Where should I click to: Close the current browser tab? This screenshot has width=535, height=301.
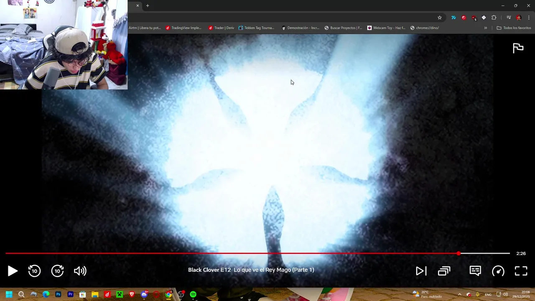pos(138,5)
